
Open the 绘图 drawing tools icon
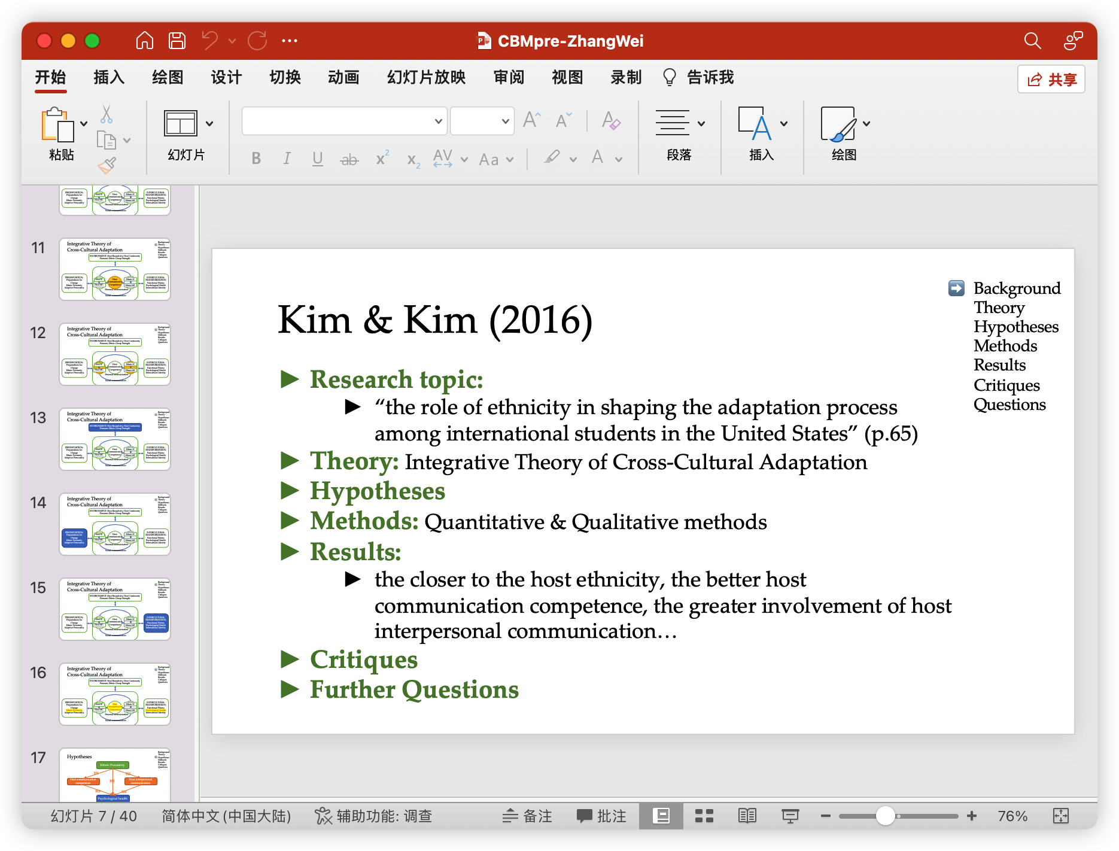[838, 124]
